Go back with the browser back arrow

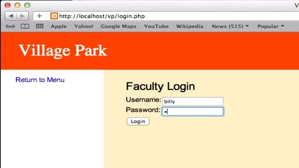click(11, 16)
